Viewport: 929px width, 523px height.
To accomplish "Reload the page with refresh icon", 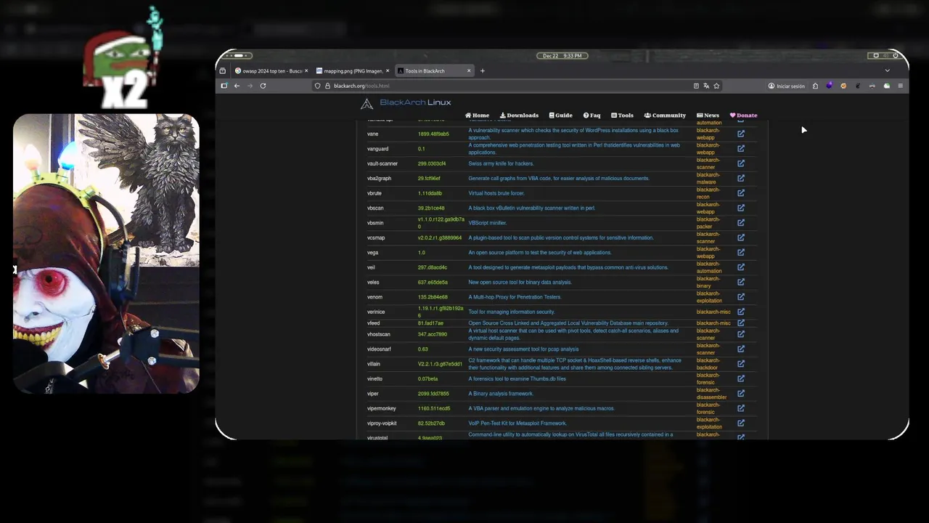I will (x=263, y=86).
